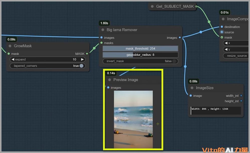
Task: Decrease the expand value with left arrow
Action: pos(13,59)
